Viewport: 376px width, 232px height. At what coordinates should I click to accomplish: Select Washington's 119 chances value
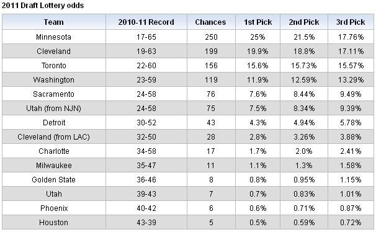(211, 80)
